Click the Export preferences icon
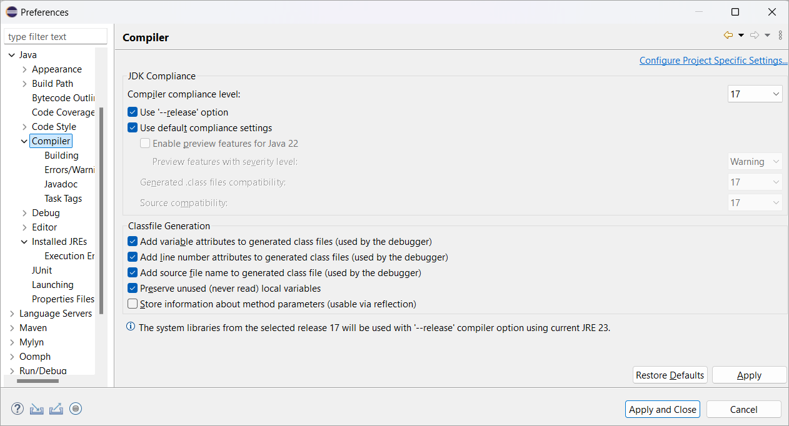Image resolution: width=789 pixels, height=426 pixels. coord(56,409)
